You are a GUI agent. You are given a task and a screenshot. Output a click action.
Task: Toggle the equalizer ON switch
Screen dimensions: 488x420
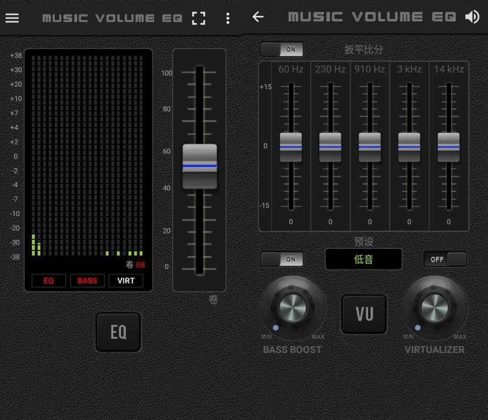(x=282, y=49)
